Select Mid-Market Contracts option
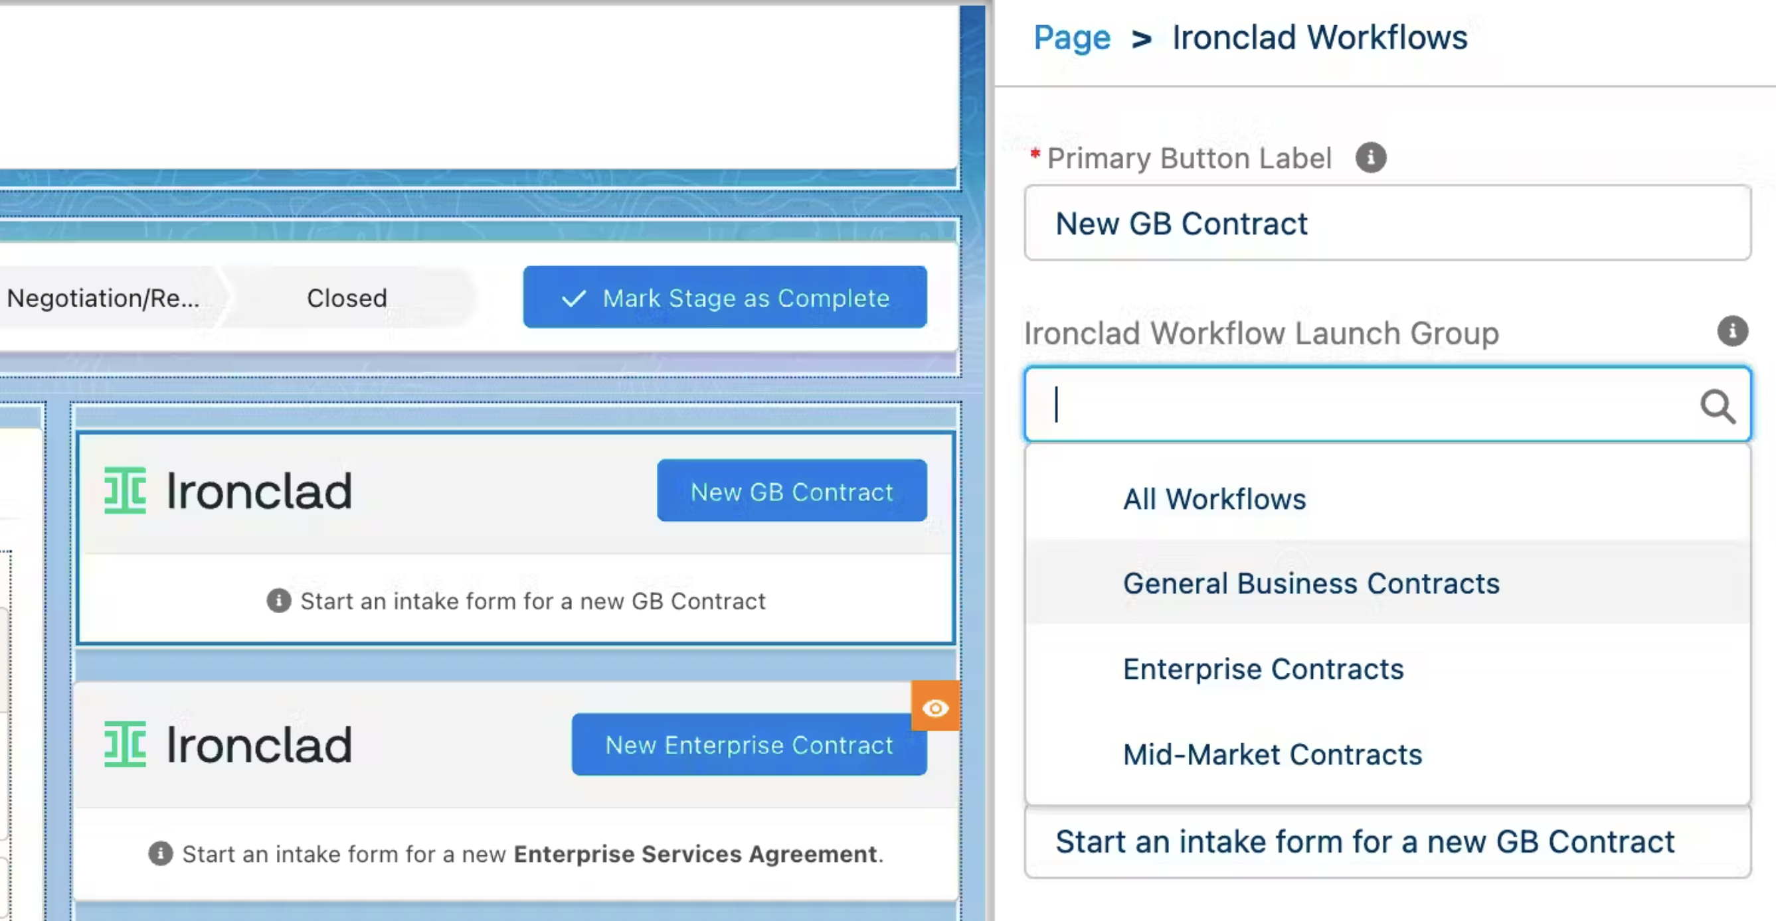Image resolution: width=1776 pixels, height=921 pixels. pyautogui.click(x=1387, y=754)
